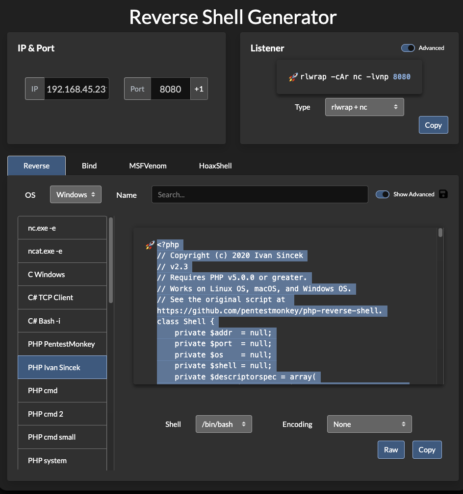The width and height of the screenshot is (463, 494).
Task: Click the save floppy disk icon
Action: pos(443,194)
